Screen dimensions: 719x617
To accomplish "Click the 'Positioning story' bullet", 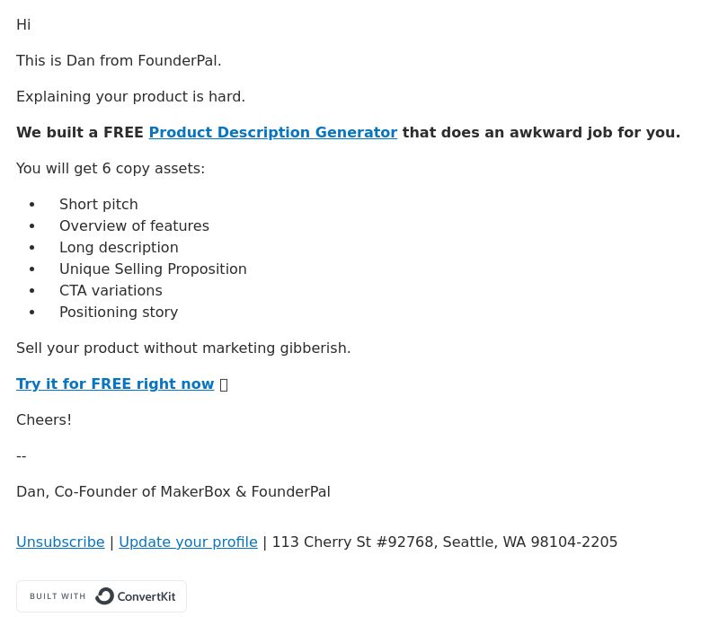I will pos(119,312).
